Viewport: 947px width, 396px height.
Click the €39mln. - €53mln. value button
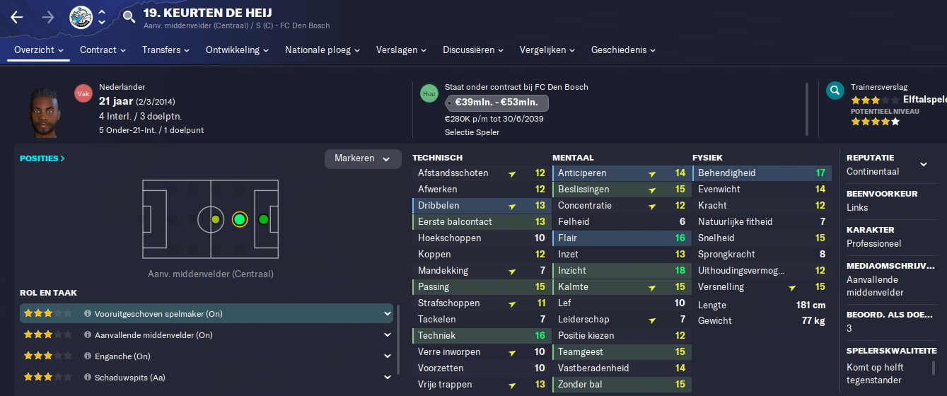pyautogui.click(x=496, y=102)
